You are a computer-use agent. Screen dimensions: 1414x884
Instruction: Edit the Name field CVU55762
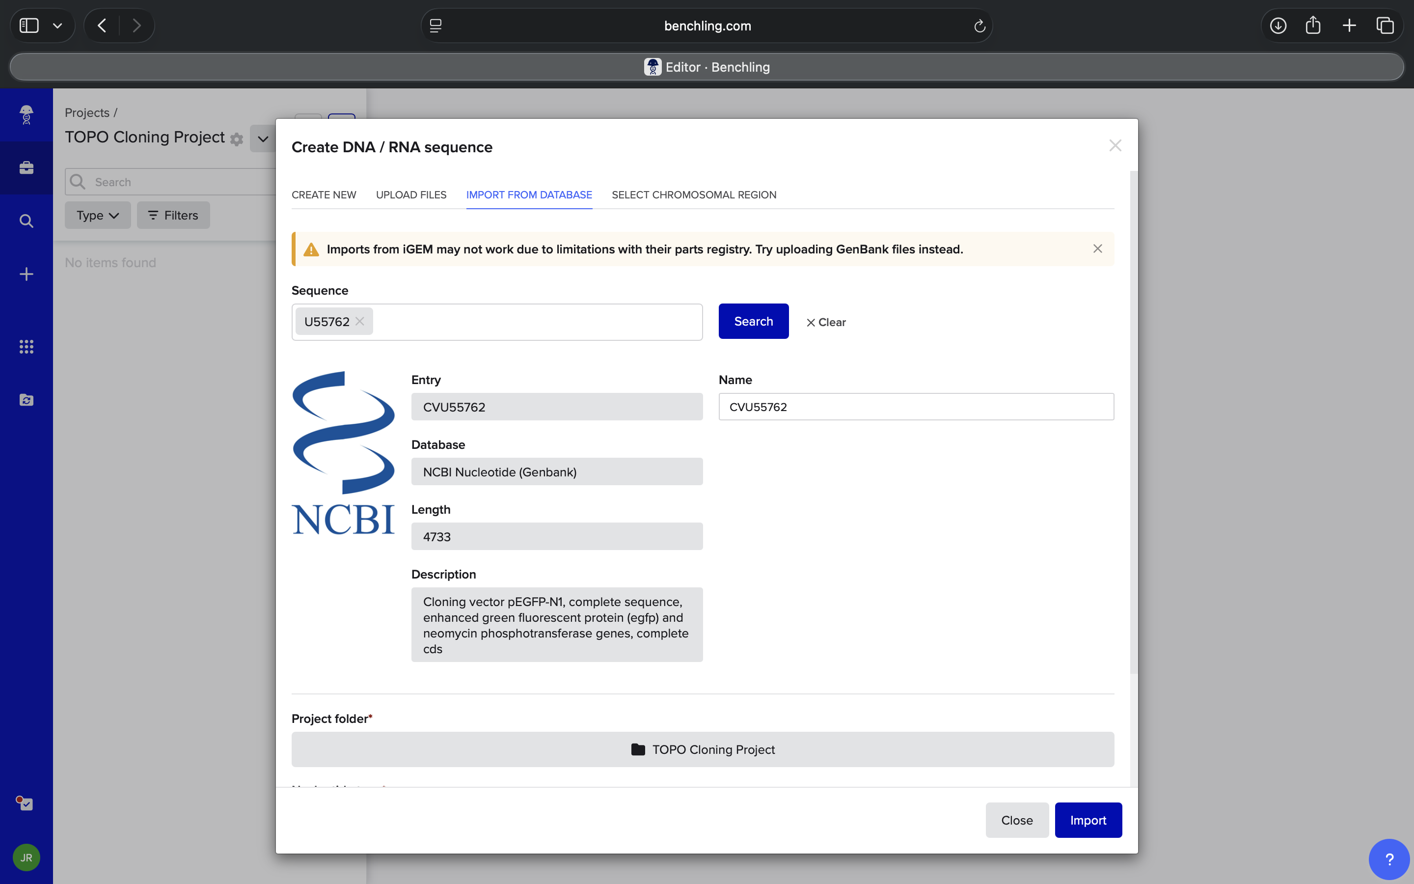tap(916, 407)
